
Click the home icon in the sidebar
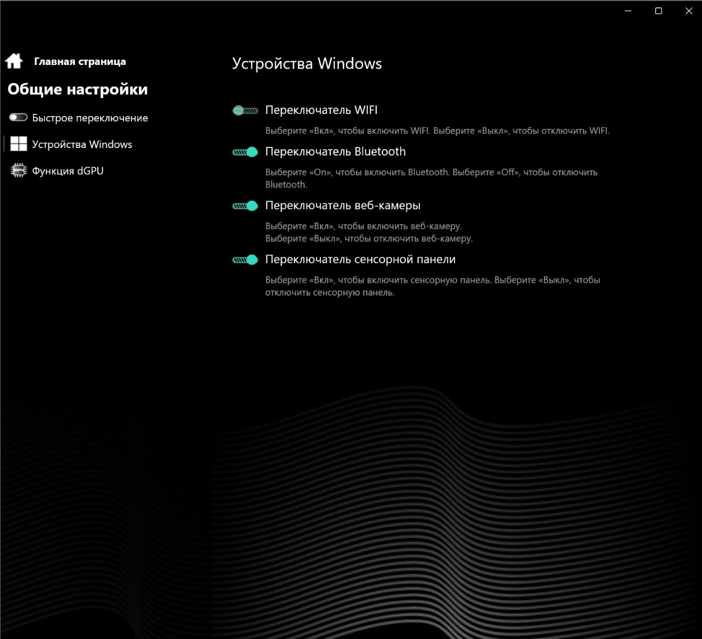[x=14, y=61]
